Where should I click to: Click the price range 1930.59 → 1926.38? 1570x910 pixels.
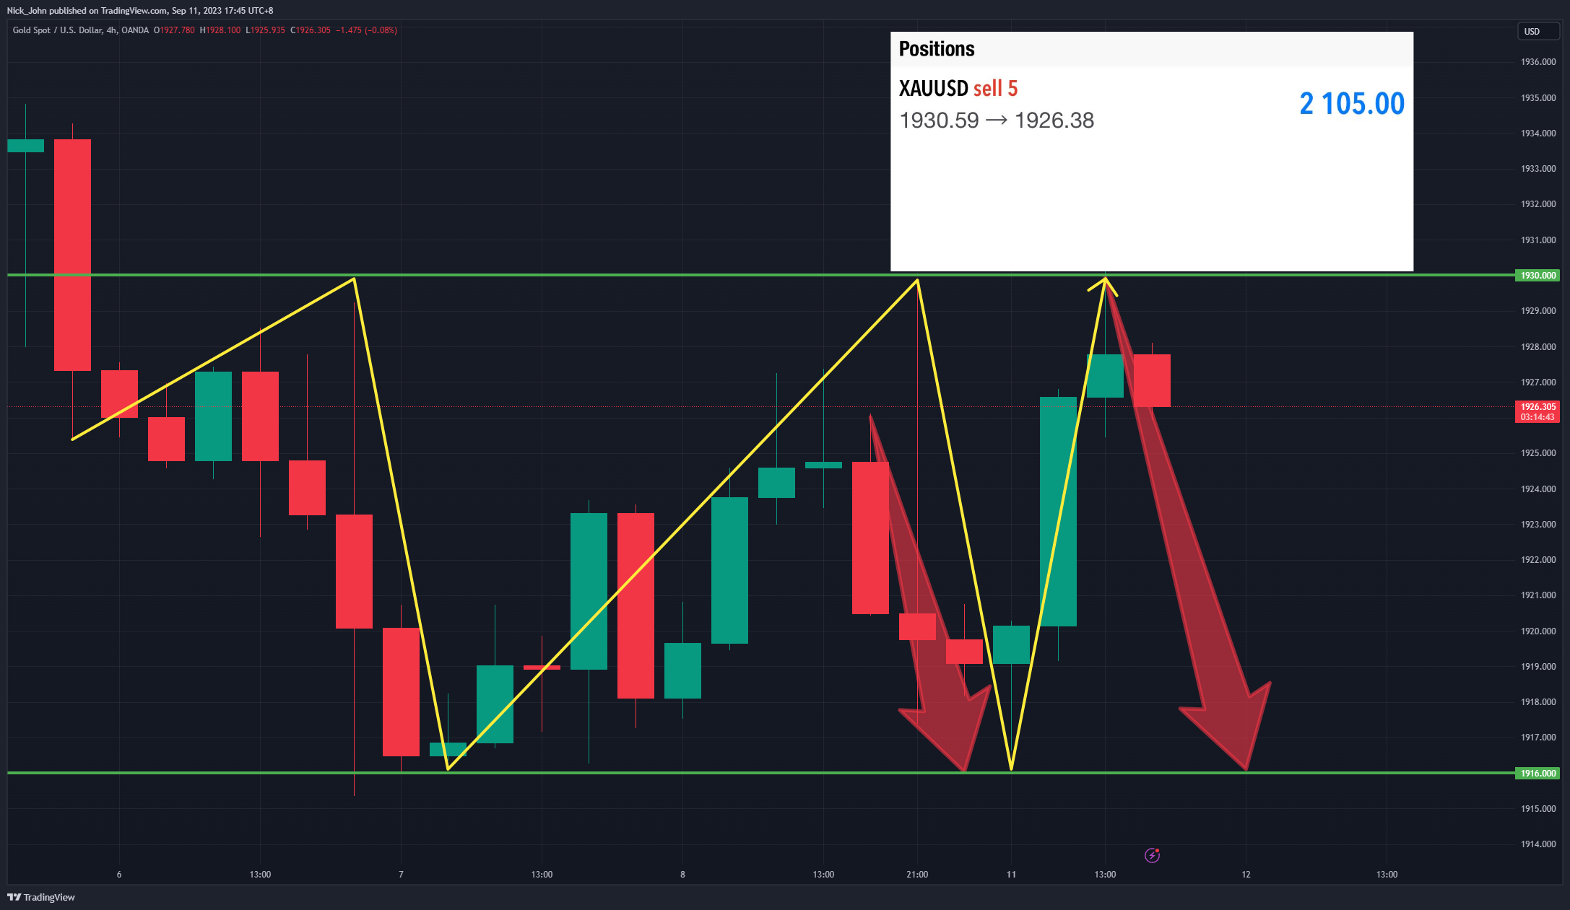pyautogui.click(x=997, y=121)
